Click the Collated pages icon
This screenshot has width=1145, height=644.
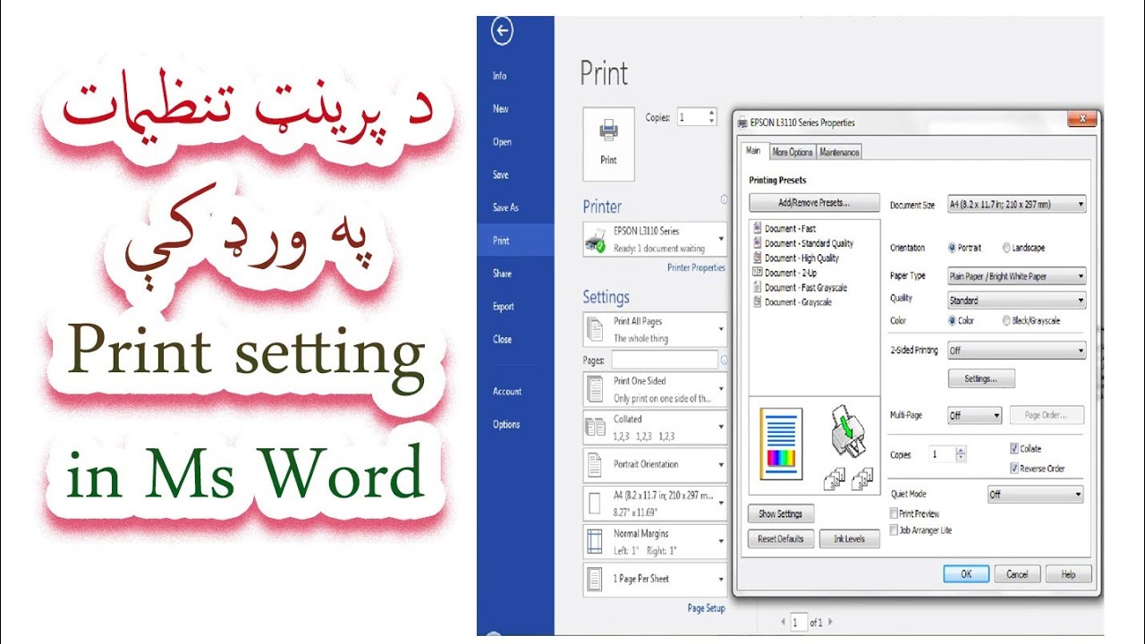595,427
